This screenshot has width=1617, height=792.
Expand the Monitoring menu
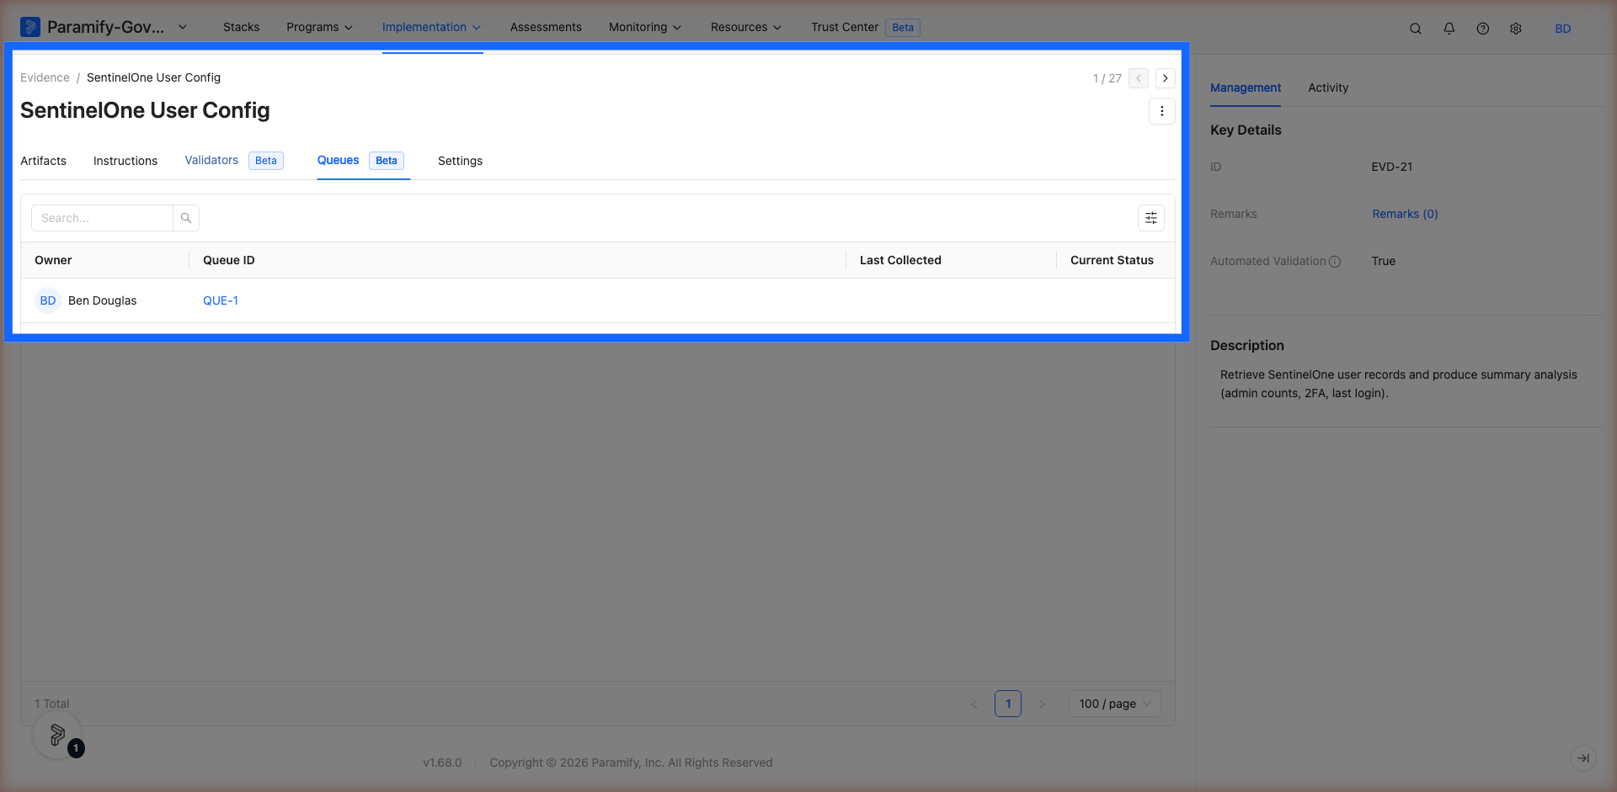pos(645,27)
